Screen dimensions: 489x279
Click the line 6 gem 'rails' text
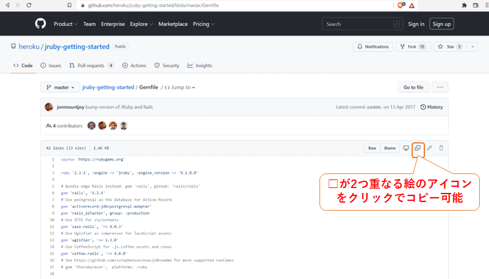coord(83,193)
